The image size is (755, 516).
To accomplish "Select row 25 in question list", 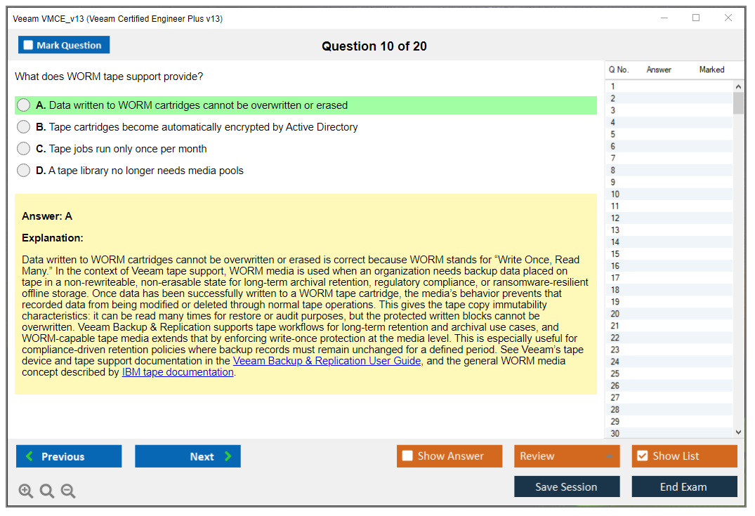I will pos(669,373).
